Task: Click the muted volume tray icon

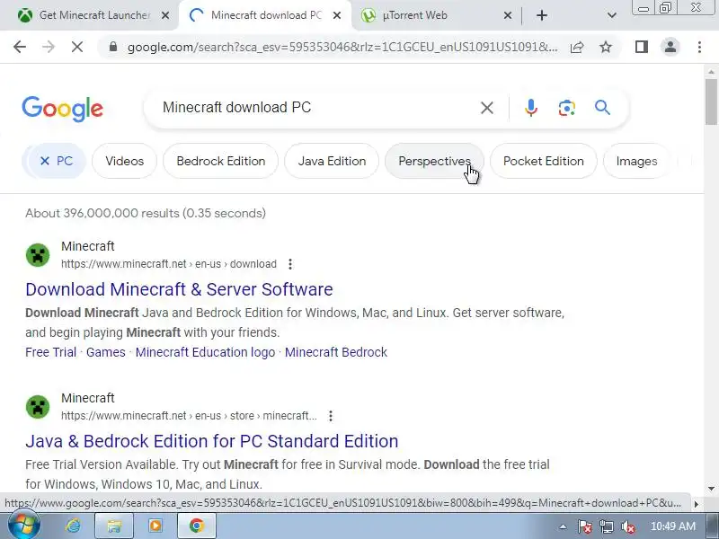Action: pos(628,526)
